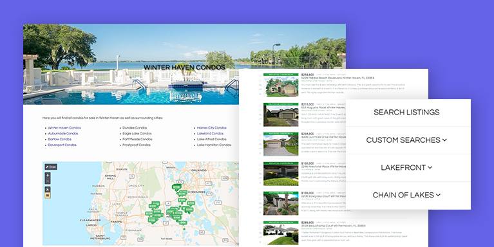
Task: Click the $132,000 listing price
Action: tap(307, 163)
